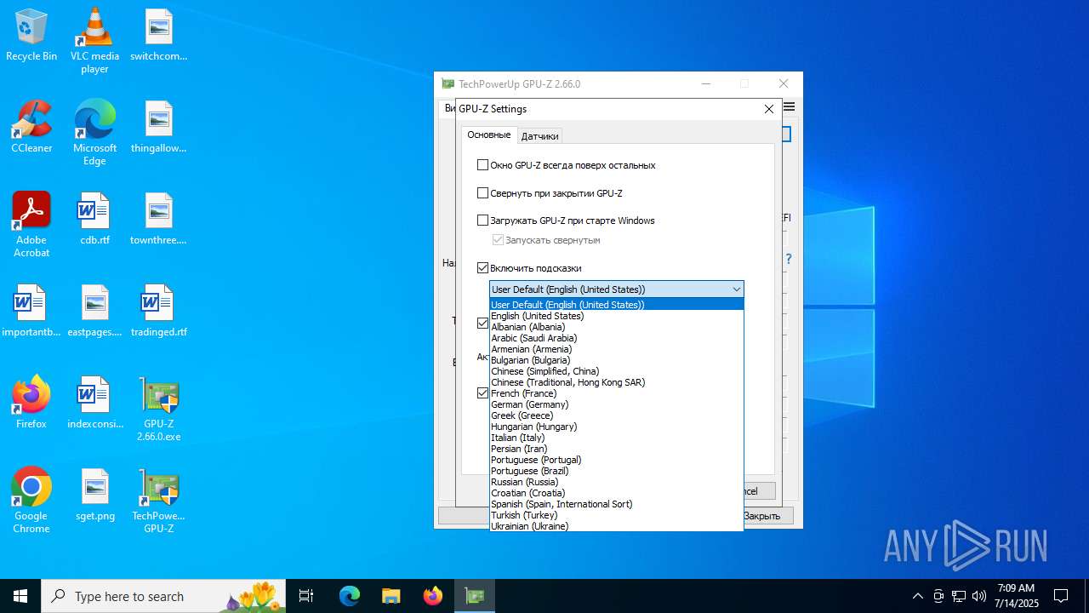Viewport: 1089px width, 613px height.
Task: Open Firefox desktop shortcut
Action: [x=31, y=403]
